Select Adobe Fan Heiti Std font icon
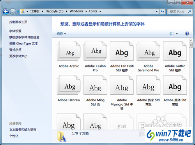This screenshot has height=145, width=195. pos(122,51)
